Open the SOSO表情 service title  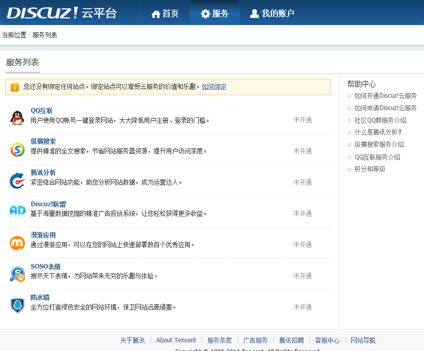(x=46, y=266)
